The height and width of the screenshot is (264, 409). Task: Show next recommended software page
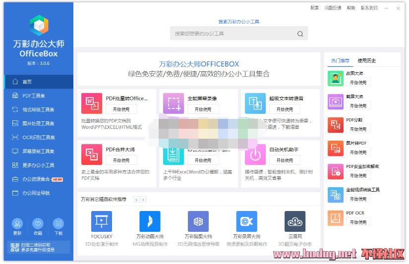pos(143,200)
